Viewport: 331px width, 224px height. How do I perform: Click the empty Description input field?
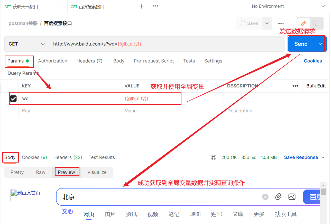point(276,111)
